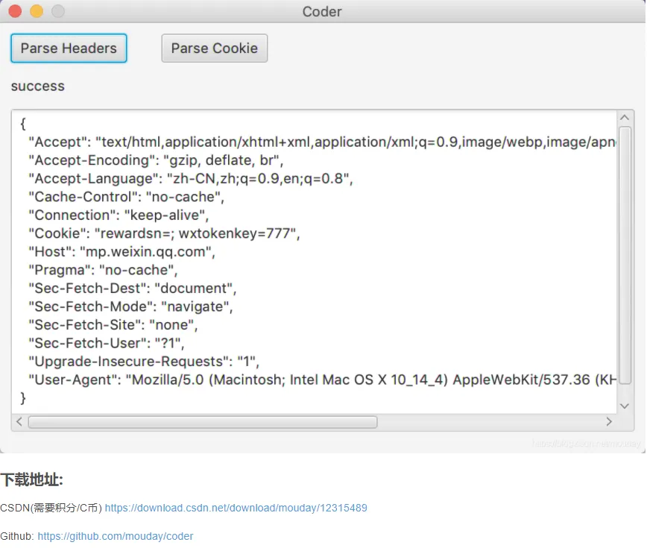Click the "Accept" header line
650x548 pixels.
(x=322, y=142)
